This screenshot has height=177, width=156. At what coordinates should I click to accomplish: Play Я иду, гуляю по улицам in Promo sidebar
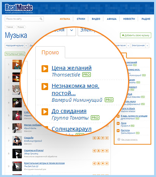click(x=118, y=116)
